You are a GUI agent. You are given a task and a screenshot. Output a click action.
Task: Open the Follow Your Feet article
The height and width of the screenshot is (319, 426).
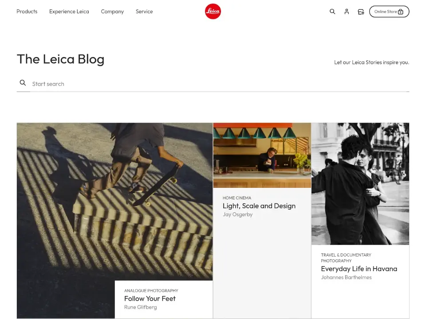(x=150, y=298)
